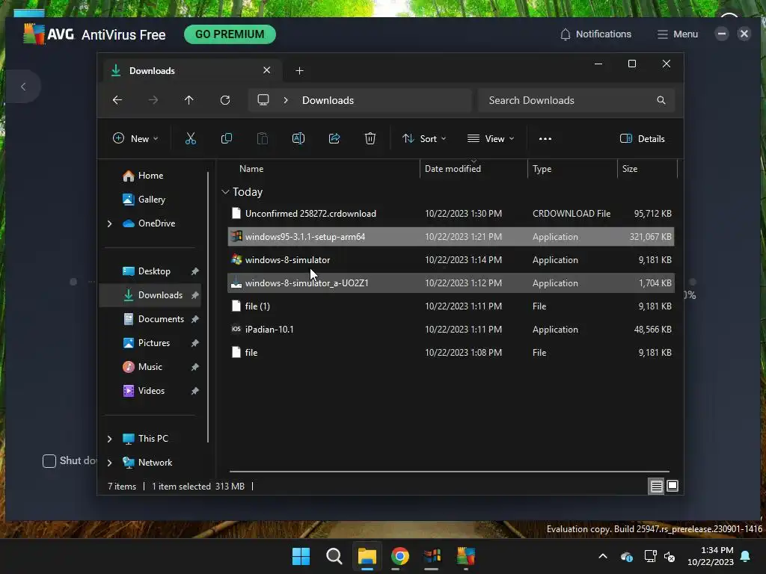Open Home in navigation pane
The image size is (766, 574).
[x=150, y=175]
